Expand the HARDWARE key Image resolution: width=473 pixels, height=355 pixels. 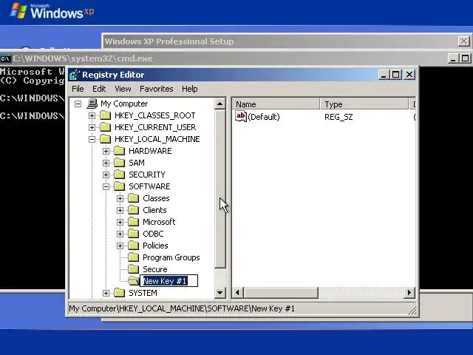(x=106, y=151)
